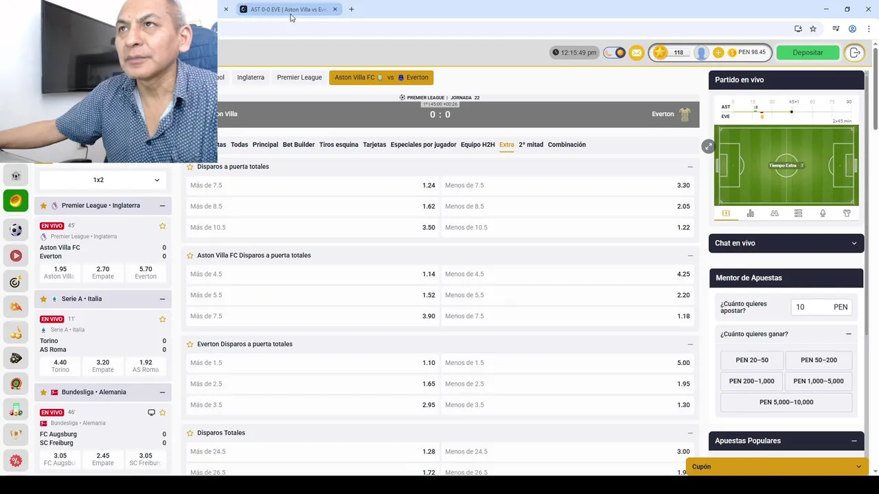Viewport: 879px width, 494px height.
Task: Expand the live match widget with arrows icon
Action: (708, 146)
